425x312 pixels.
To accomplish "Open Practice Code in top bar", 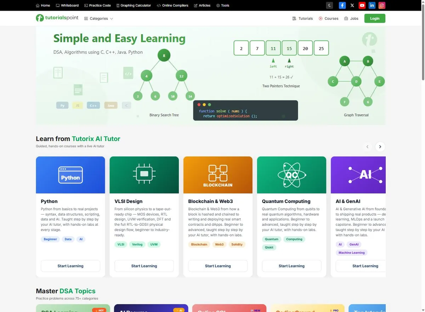I will [x=97, y=5].
